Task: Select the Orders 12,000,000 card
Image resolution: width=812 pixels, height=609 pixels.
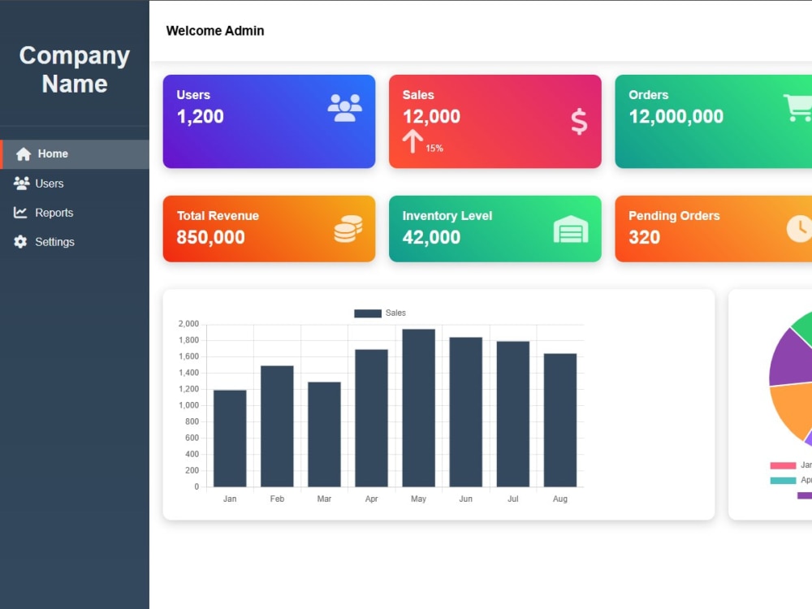Action: coord(714,121)
